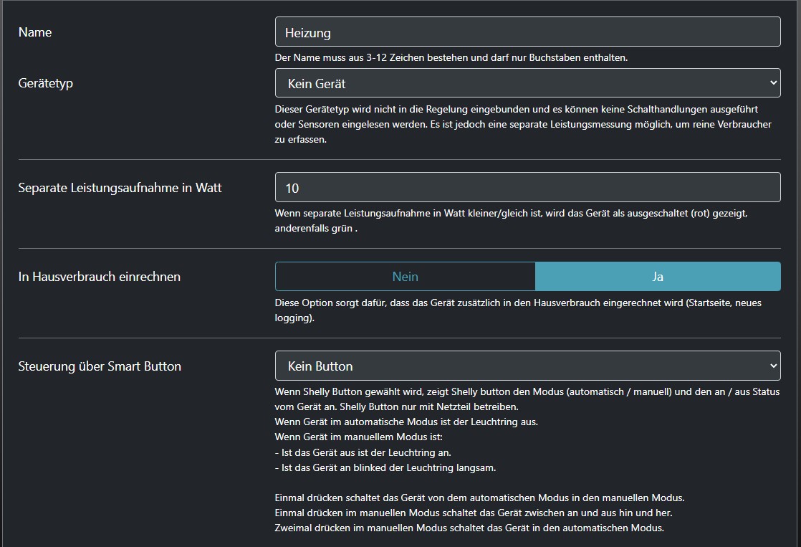Screen dimensions: 801x547
Task: Click the Name label
Action: click(x=35, y=32)
